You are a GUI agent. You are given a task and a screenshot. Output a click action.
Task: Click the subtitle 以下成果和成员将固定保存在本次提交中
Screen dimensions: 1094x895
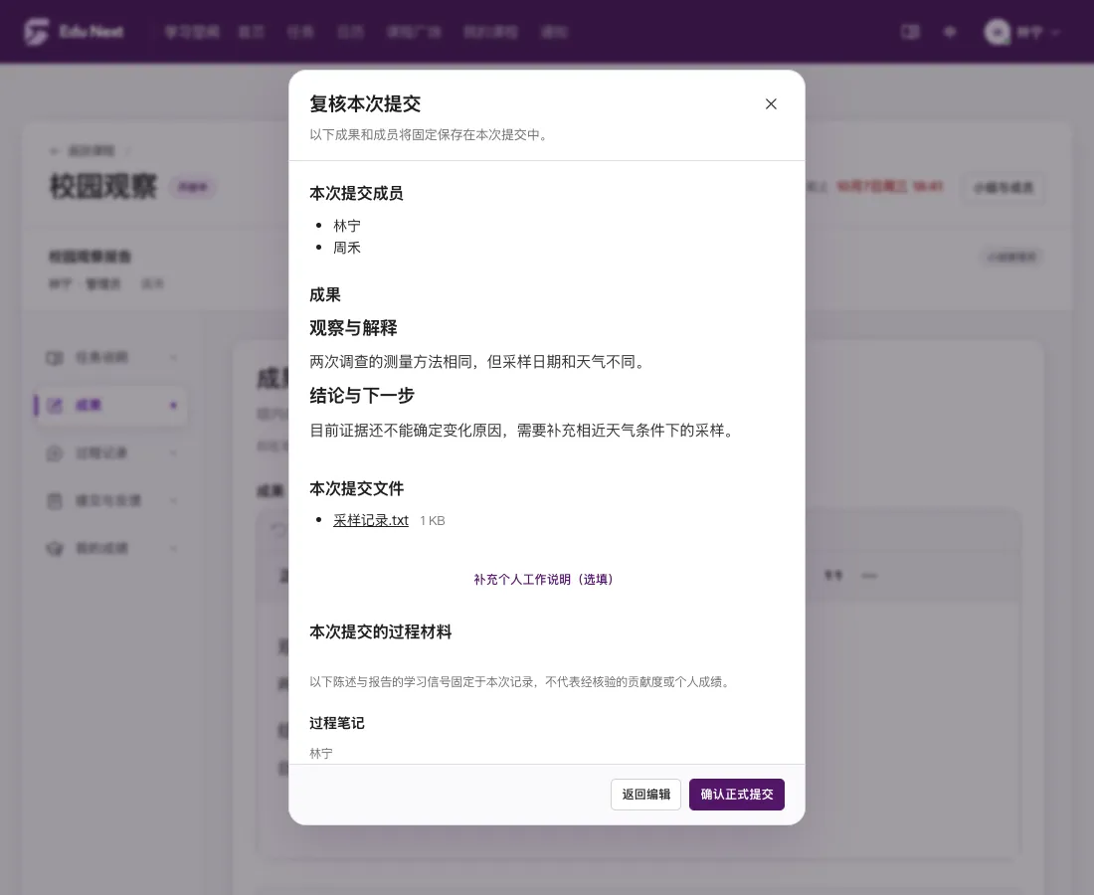(x=431, y=135)
